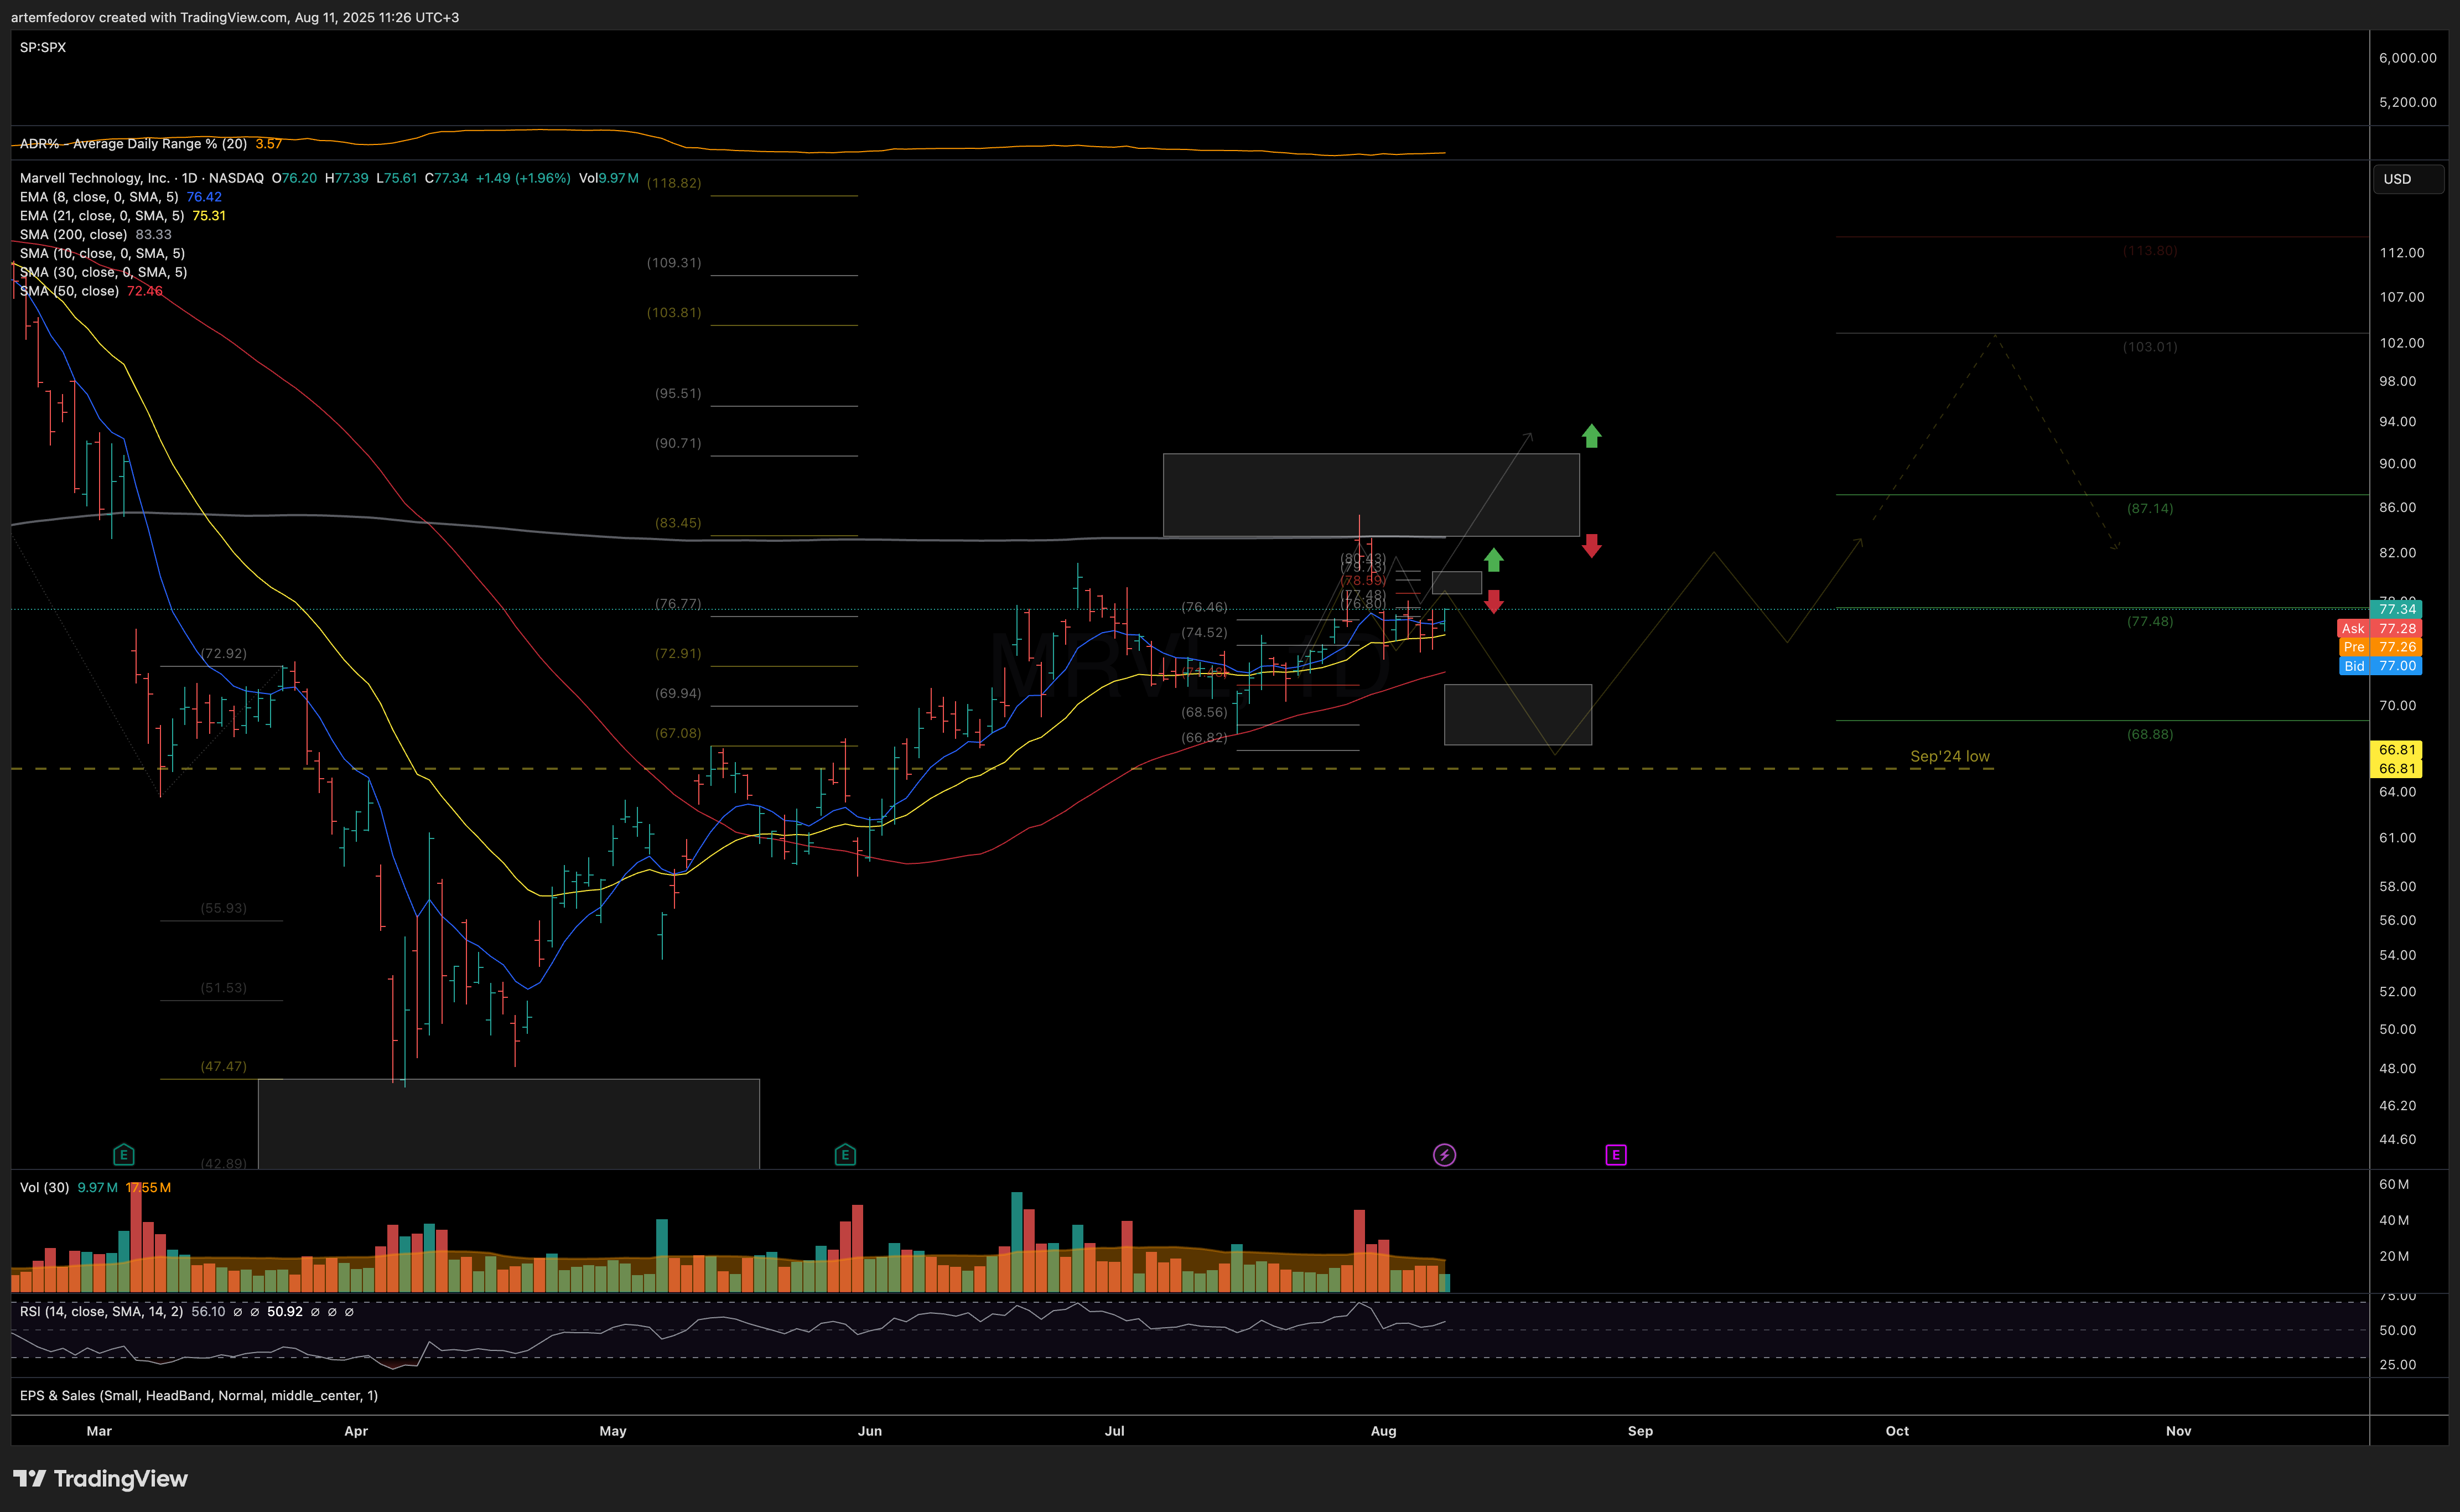
Task: Click the (47.47) level label
Action: (x=223, y=1067)
